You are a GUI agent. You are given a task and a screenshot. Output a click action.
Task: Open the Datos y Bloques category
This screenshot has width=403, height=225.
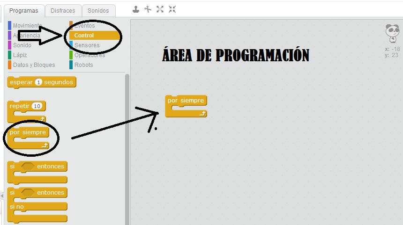pyautogui.click(x=34, y=65)
